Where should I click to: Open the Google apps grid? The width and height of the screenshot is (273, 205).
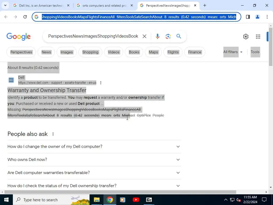coord(258,36)
